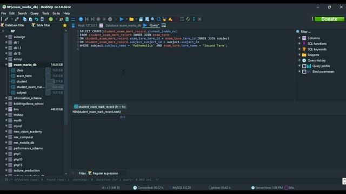Open the Search menu
346x194 pixels.
pyautogui.click(x=22, y=13)
